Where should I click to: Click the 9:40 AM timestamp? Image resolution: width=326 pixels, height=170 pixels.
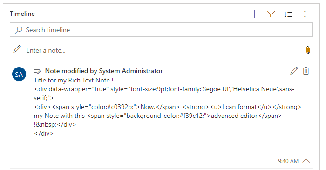coord(288,161)
